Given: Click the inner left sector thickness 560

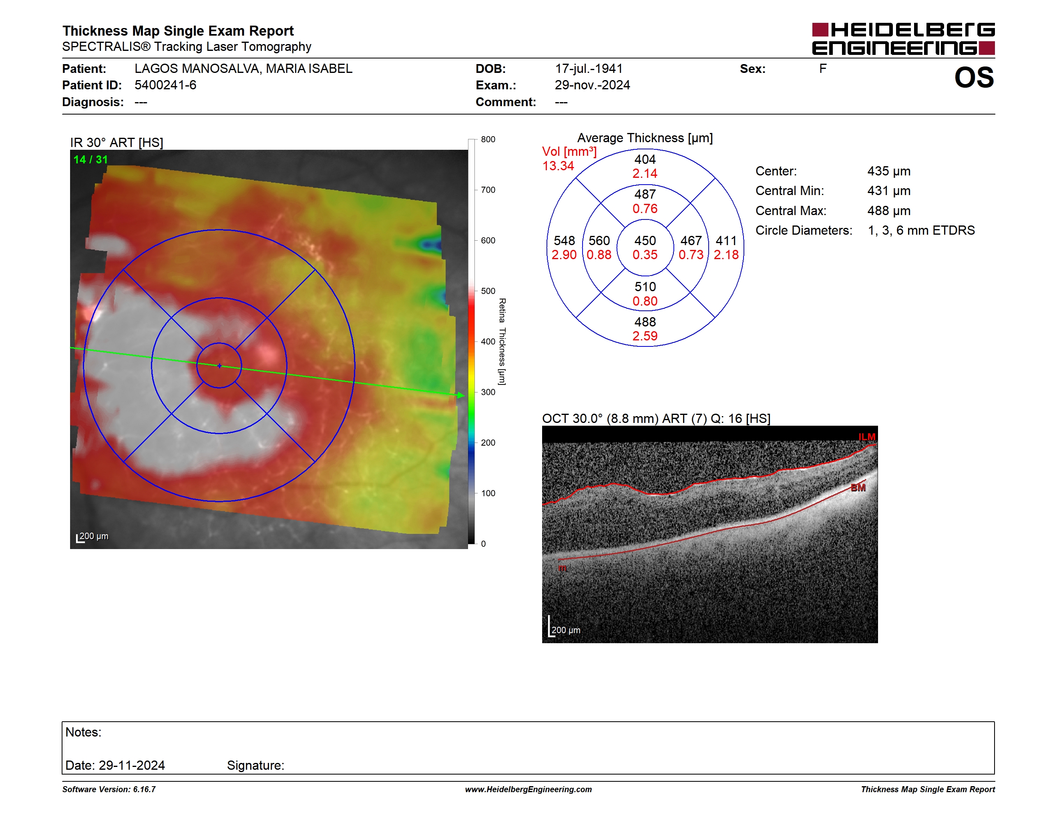Looking at the screenshot, I should pos(599,241).
